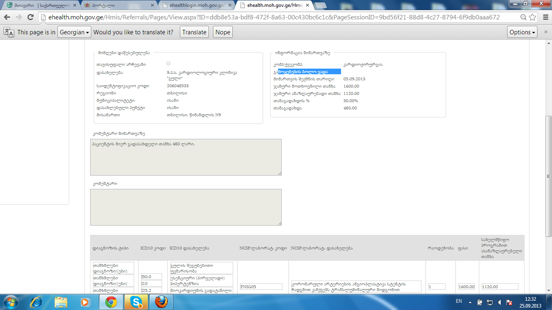Click the empty კომენტარი text area
The width and height of the screenshot is (552, 310).
click(185, 207)
